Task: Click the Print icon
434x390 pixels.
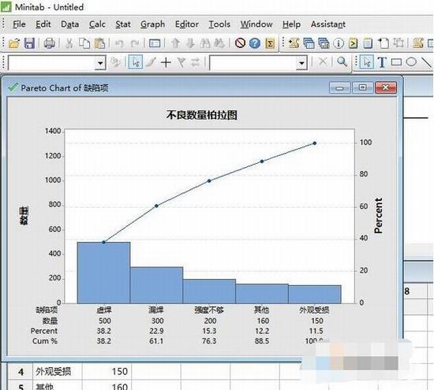Action: coord(49,43)
